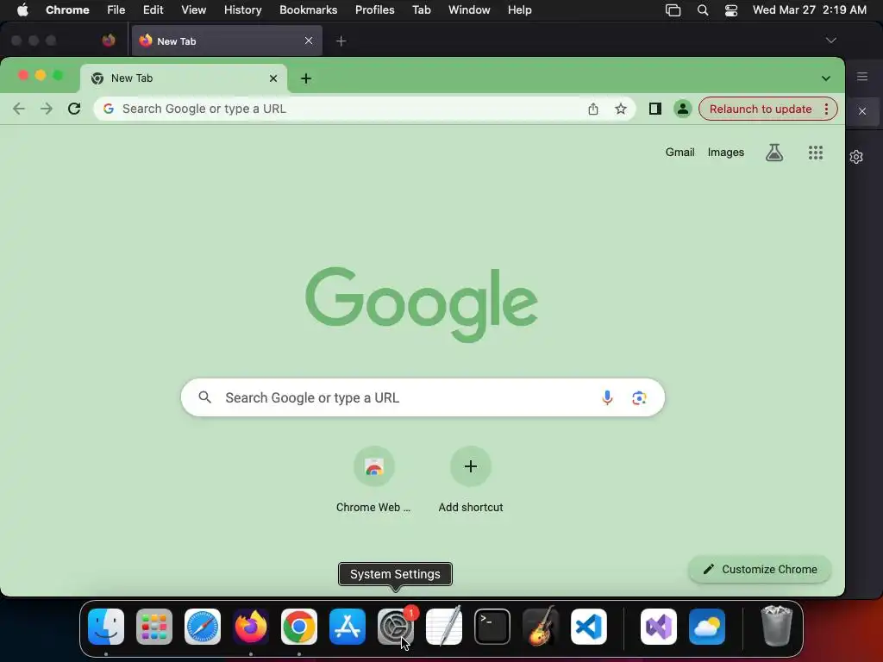Open Firefox window's hamburger menu
Viewport: 883px width, 662px height.
862,77
